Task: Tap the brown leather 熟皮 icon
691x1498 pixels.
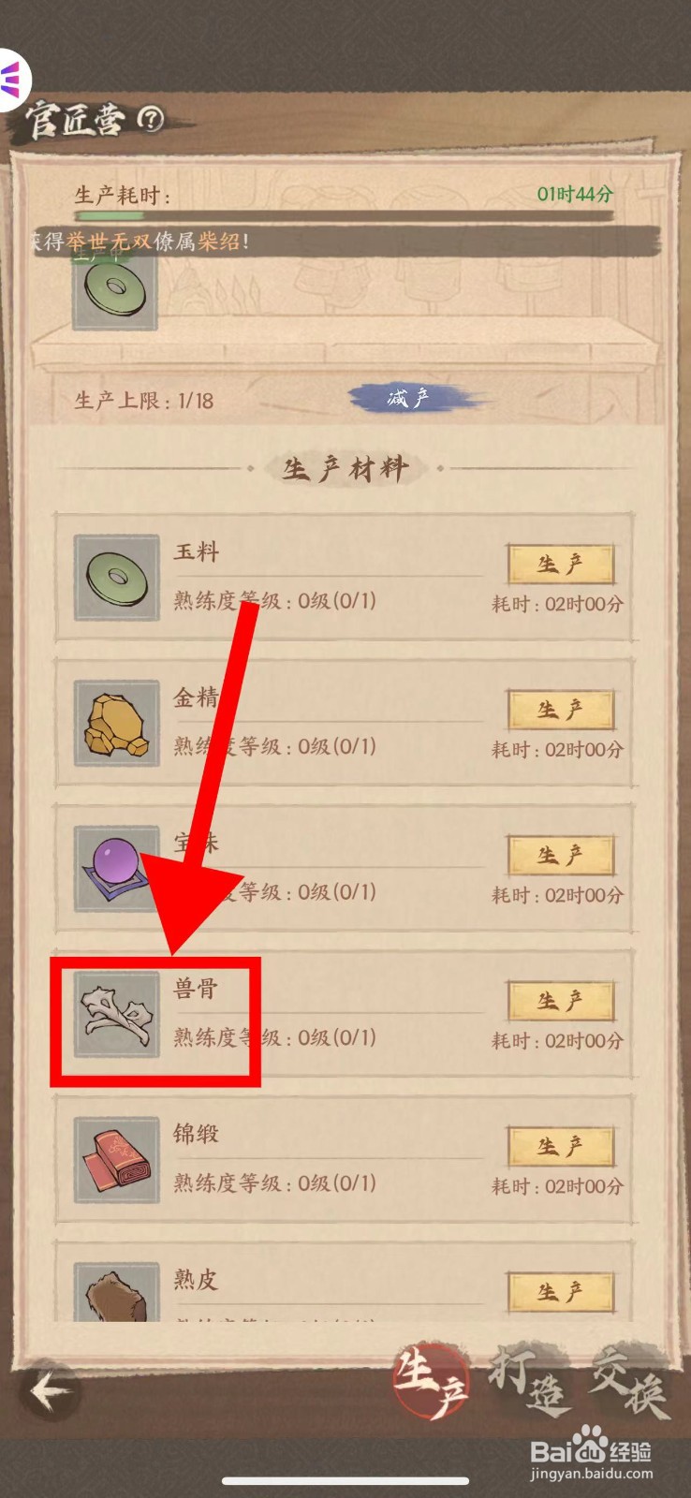Action: pyautogui.click(x=116, y=1292)
